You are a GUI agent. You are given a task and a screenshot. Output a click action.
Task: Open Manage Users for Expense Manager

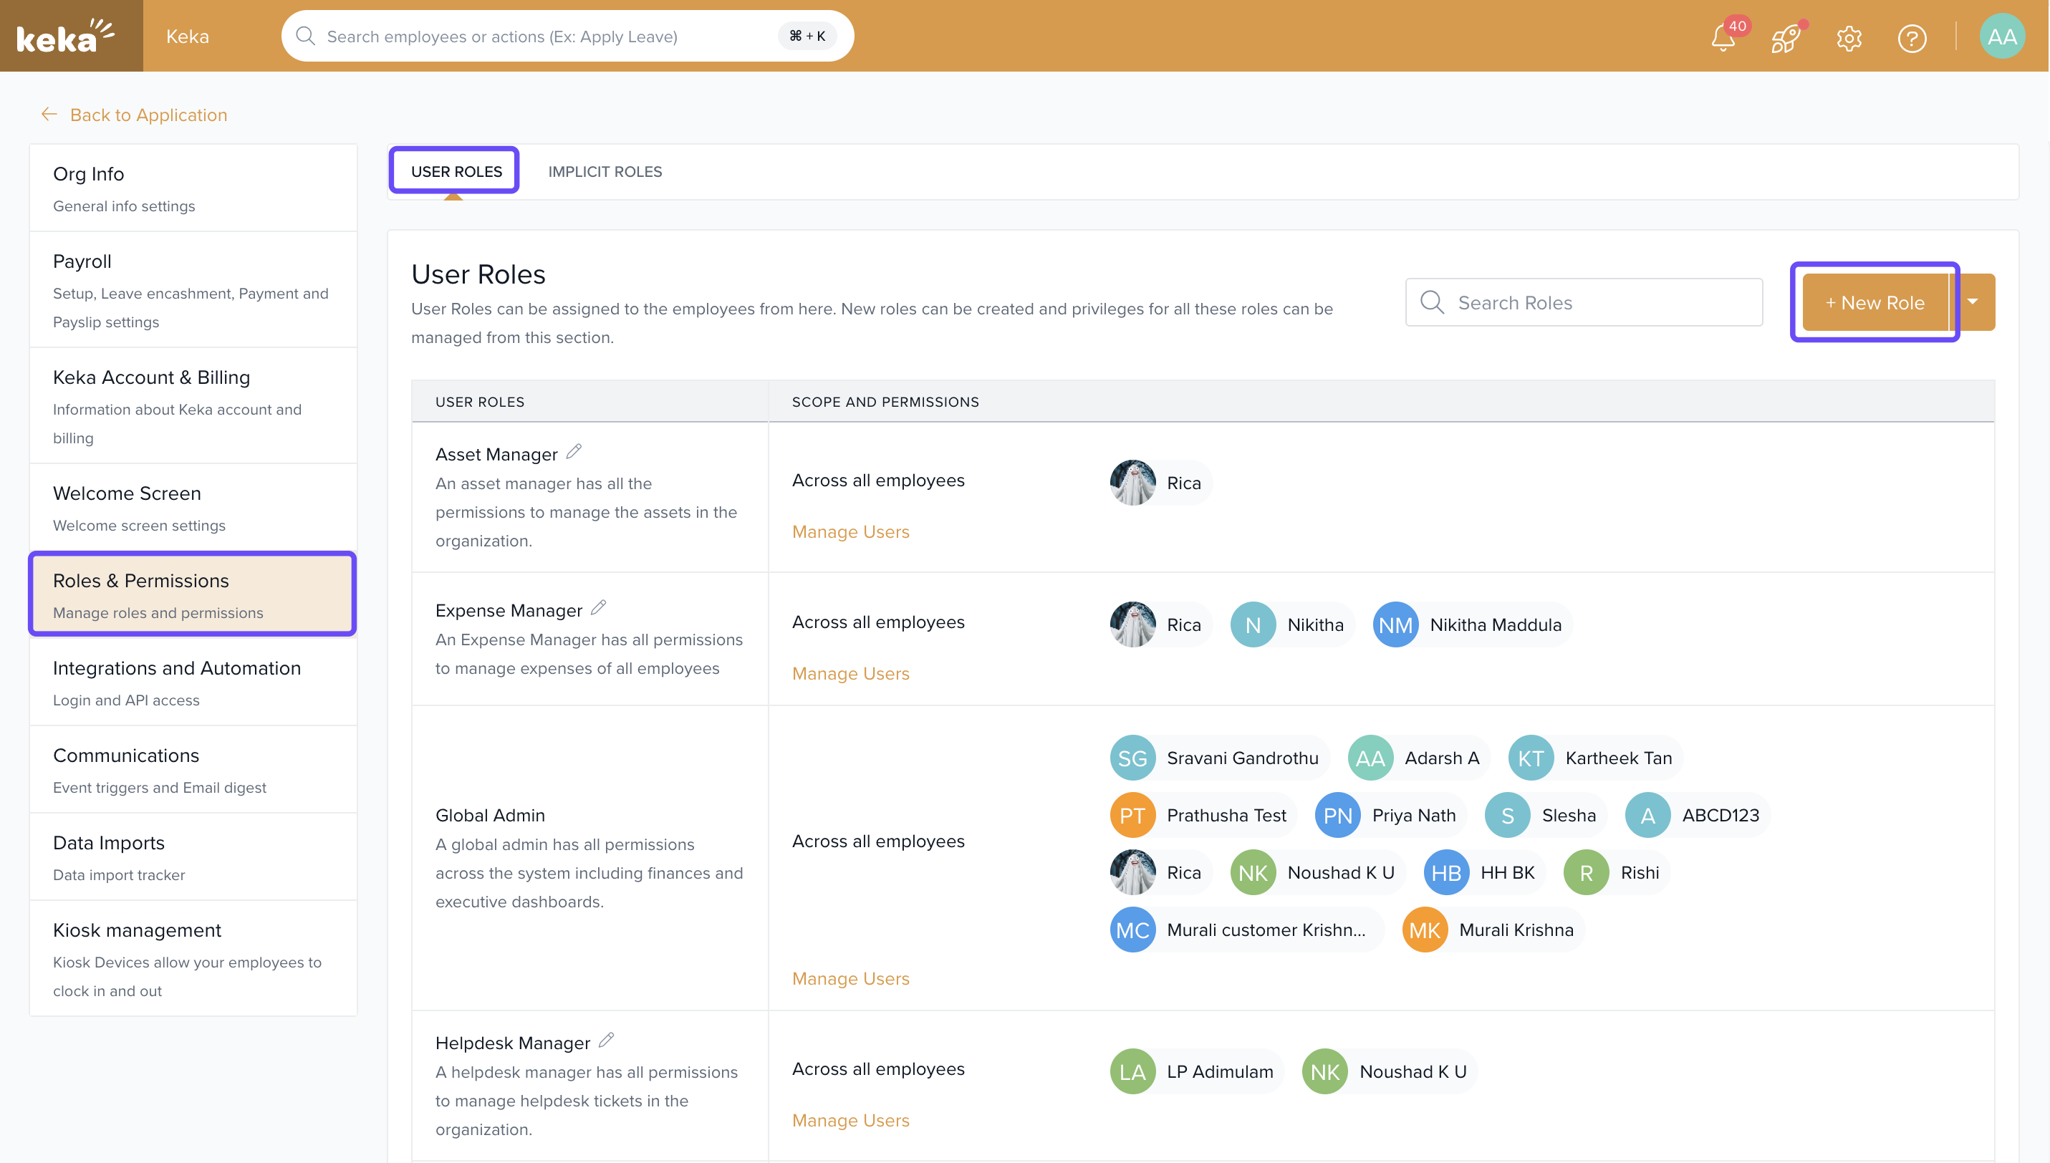pyautogui.click(x=850, y=673)
